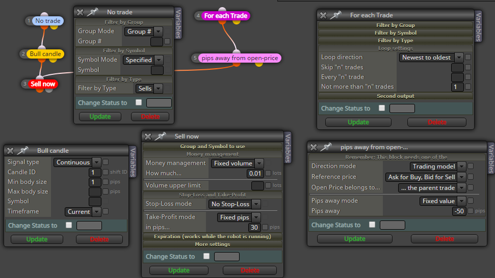Viewport: 495px width, 278px height.
Task: Open Group Mode dropdown in No trade
Action: tap(144, 32)
